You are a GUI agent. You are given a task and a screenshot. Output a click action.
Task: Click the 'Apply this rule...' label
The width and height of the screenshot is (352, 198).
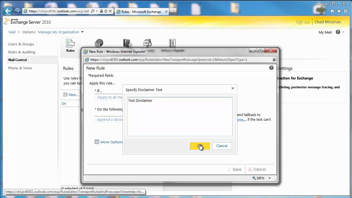102,83
